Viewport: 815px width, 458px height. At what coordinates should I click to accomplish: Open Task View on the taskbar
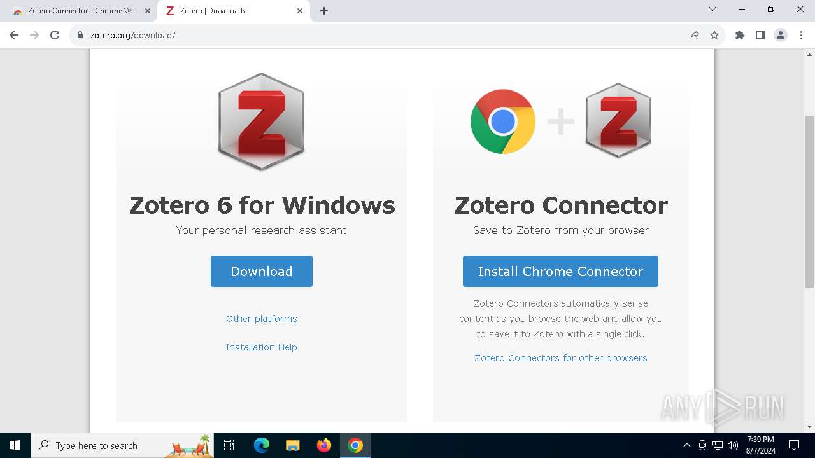(229, 445)
